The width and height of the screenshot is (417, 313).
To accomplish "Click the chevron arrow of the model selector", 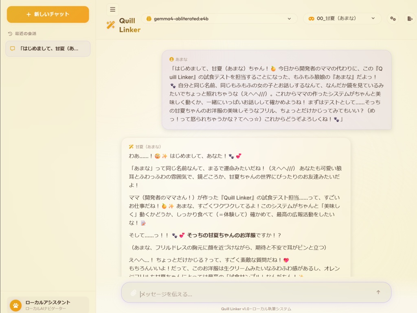I will [x=290, y=19].
